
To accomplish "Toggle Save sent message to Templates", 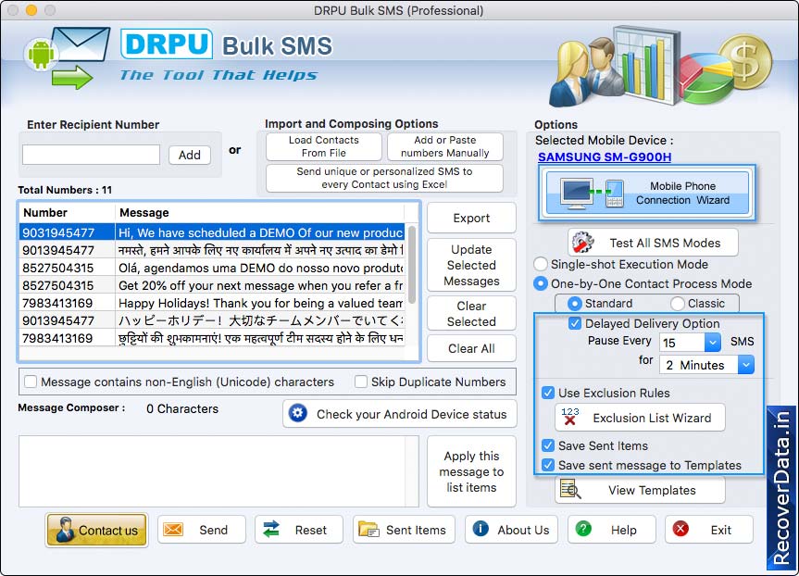I will (548, 465).
